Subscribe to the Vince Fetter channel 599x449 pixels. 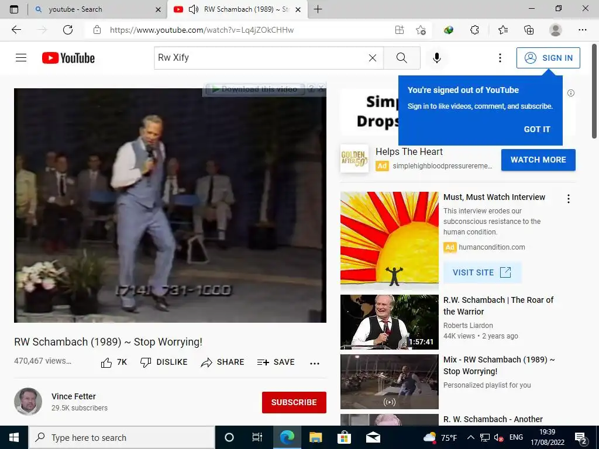[x=294, y=402]
